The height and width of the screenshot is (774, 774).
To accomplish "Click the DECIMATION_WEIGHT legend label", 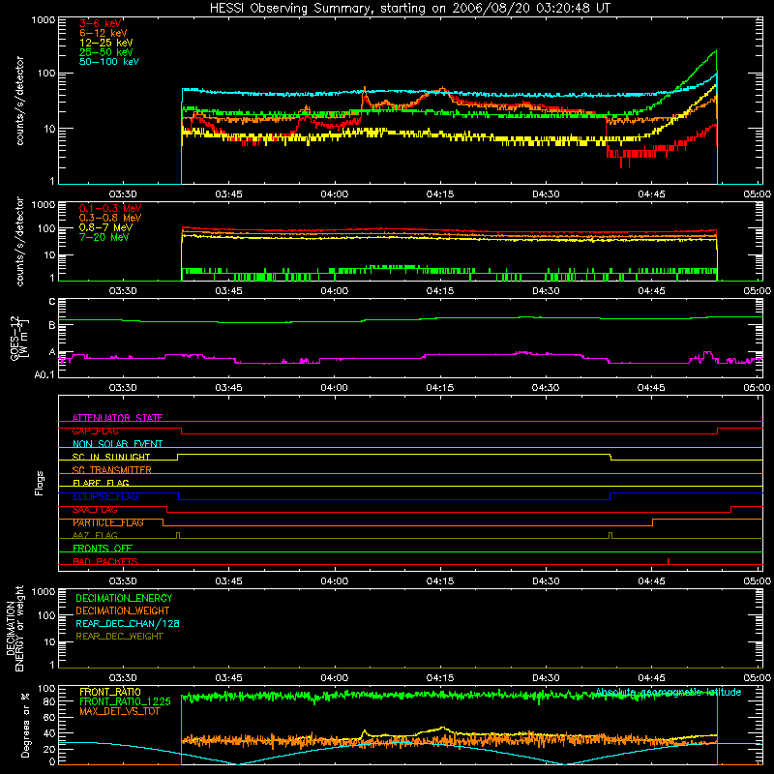I will [123, 610].
